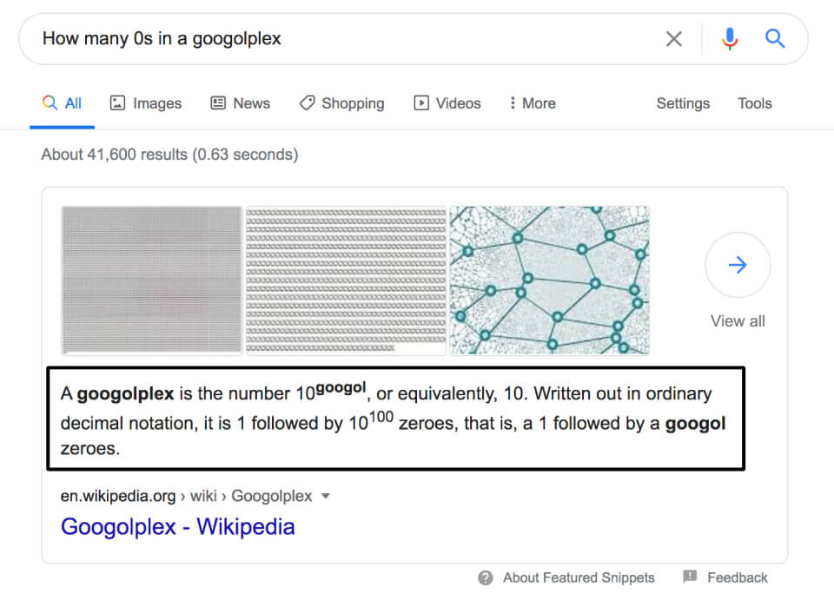Expand the More menu with three dots
834x607 pixels.
pos(533,103)
